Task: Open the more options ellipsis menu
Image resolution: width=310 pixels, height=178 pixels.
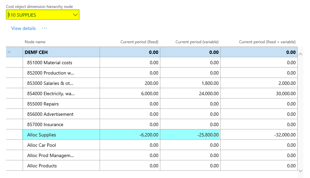Action: click(x=44, y=28)
